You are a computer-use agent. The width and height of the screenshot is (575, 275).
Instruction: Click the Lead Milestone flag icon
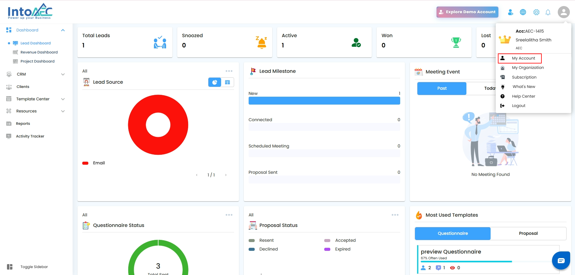point(253,71)
